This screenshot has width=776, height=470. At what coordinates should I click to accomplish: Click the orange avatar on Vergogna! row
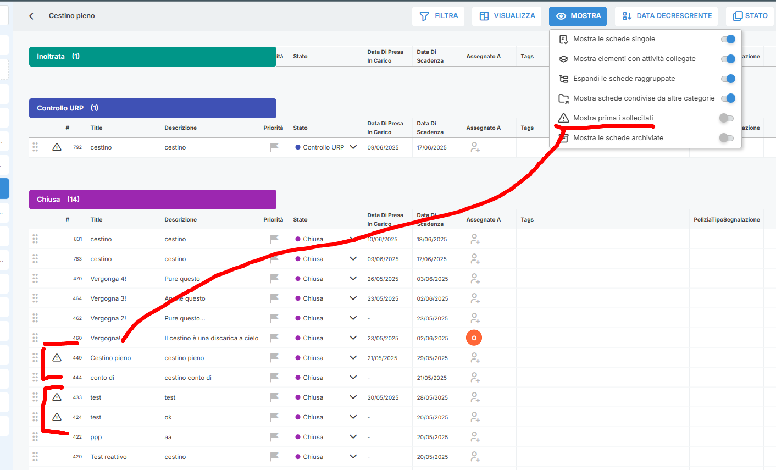tap(474, 338)
